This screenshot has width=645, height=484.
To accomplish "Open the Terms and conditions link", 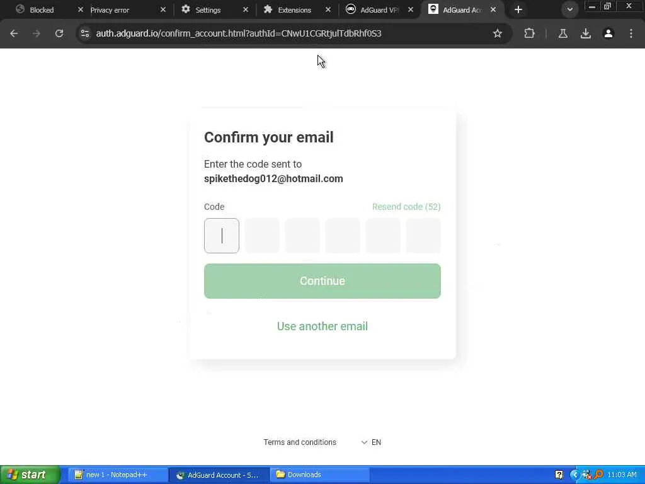I will point(300,442).
